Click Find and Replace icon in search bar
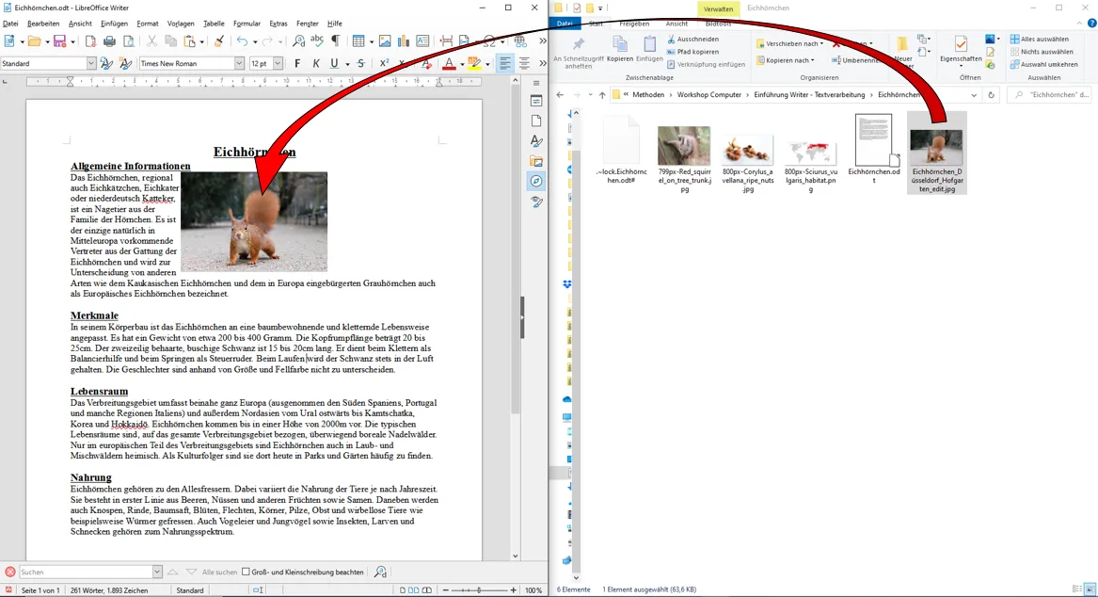This screenshot has height=597, width=1098. [380, 572]
